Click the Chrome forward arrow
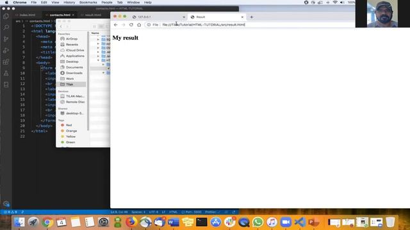 coord(124,24)
